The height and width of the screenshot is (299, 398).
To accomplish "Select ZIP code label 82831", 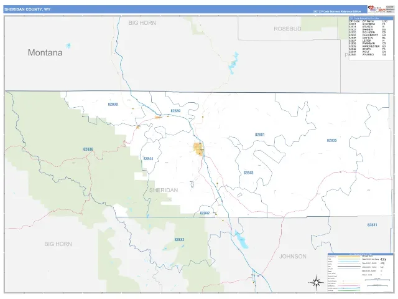I will pyautogui.click(x=372, y=225).
